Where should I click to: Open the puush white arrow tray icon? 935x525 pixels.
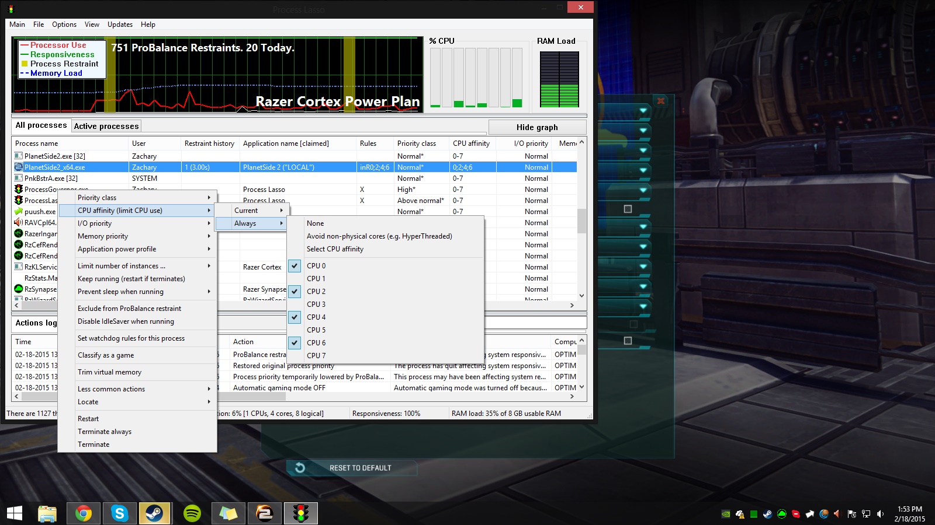click(810, 514)
